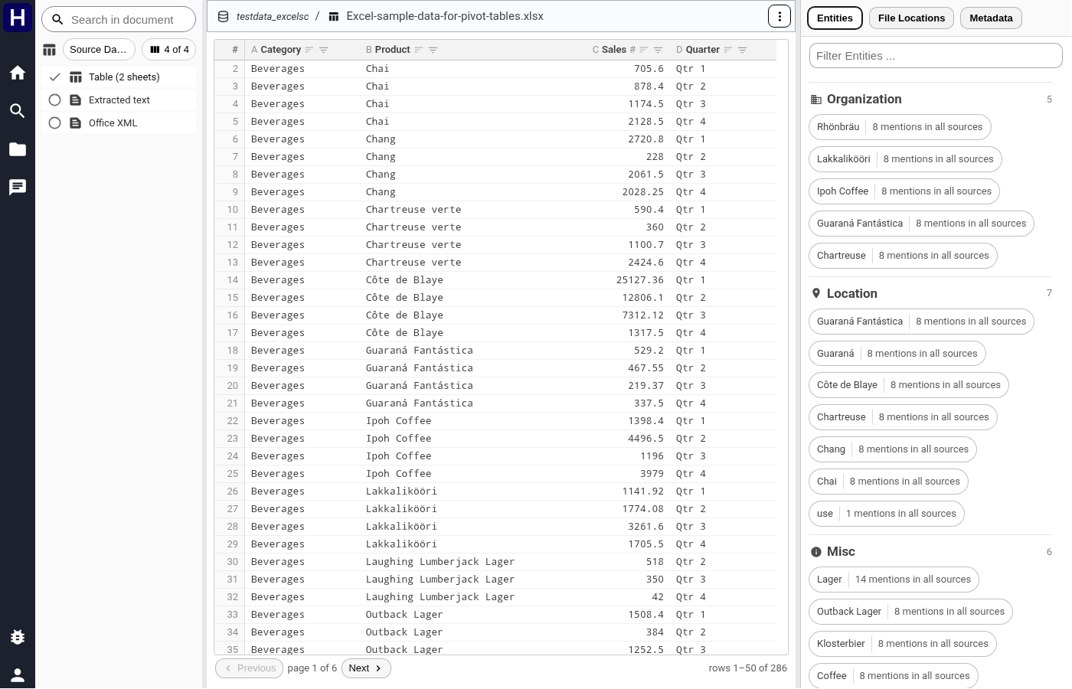
Task: Click the testdata_excelsc breadcrumb link
Action: coord(273,16)
